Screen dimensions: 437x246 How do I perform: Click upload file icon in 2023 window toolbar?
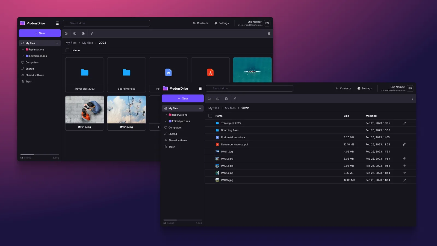pos(83,34)
